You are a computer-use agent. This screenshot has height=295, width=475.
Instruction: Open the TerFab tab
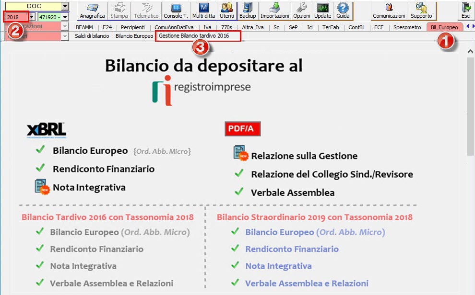[x=331, y=27]
